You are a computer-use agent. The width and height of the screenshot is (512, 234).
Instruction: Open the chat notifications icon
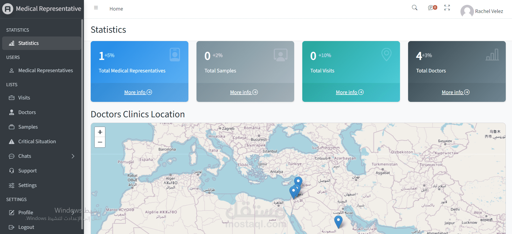[x=432, y=8]
